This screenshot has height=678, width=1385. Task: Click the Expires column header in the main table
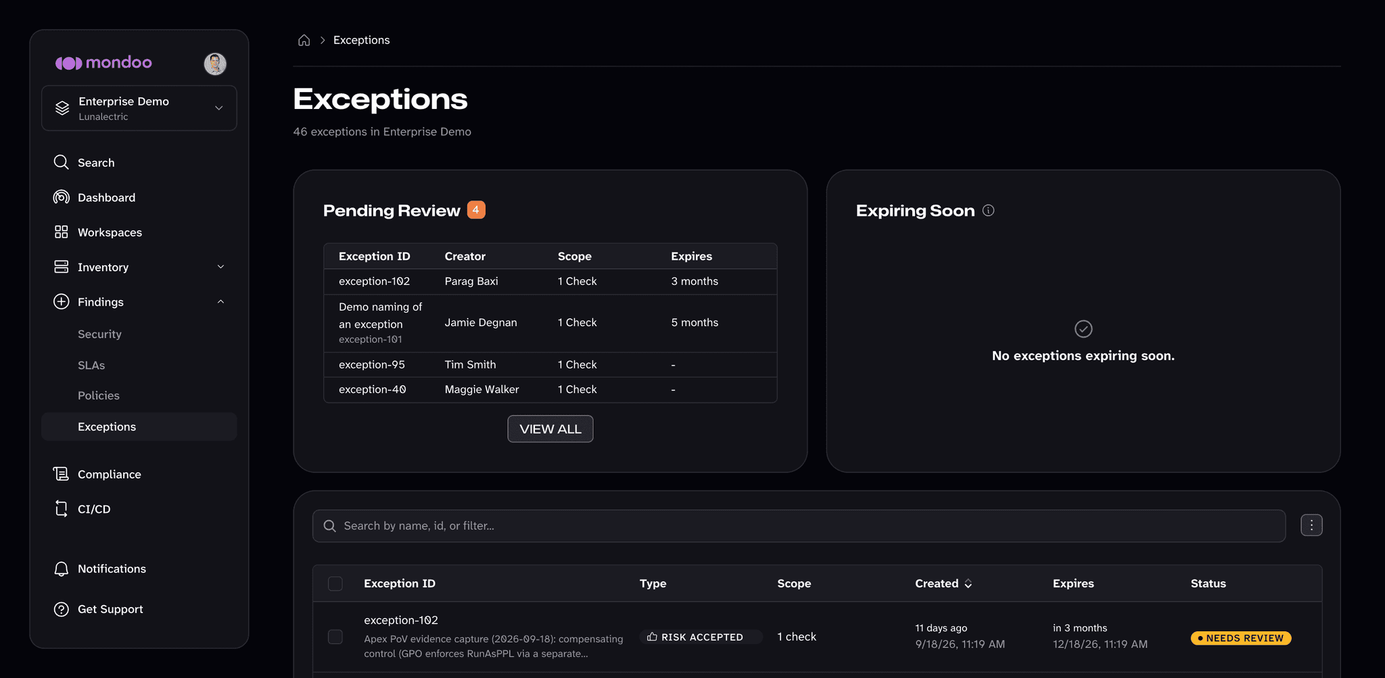tap(1073, 583)
